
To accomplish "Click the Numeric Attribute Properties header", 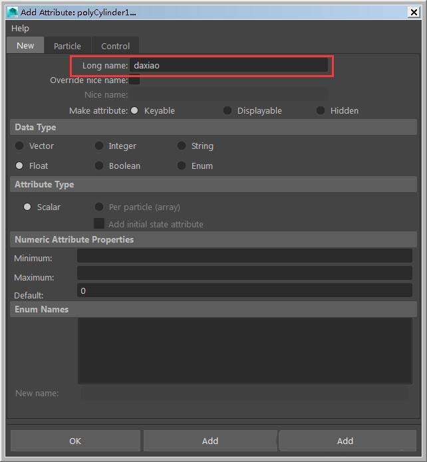I will tap(213, 239).
